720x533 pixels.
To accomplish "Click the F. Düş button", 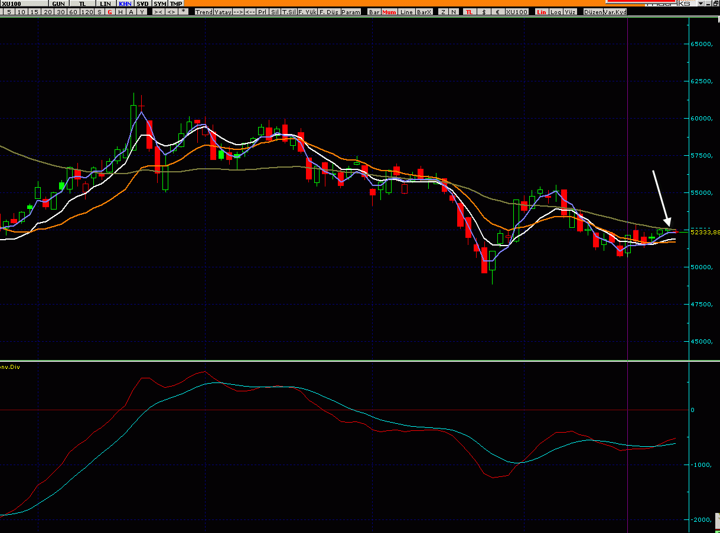I will (328, 12).
